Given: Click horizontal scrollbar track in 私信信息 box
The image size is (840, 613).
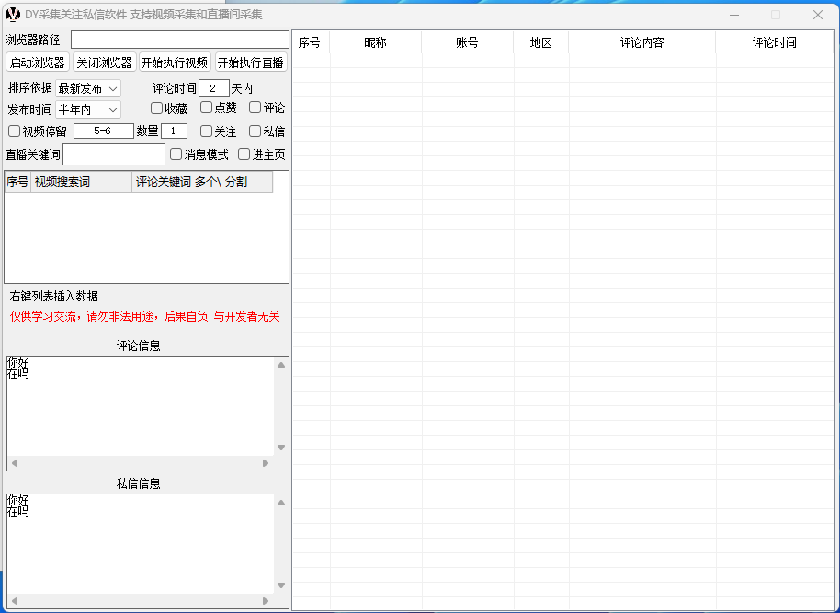Looking at the screenshot, I should (140, 601).
